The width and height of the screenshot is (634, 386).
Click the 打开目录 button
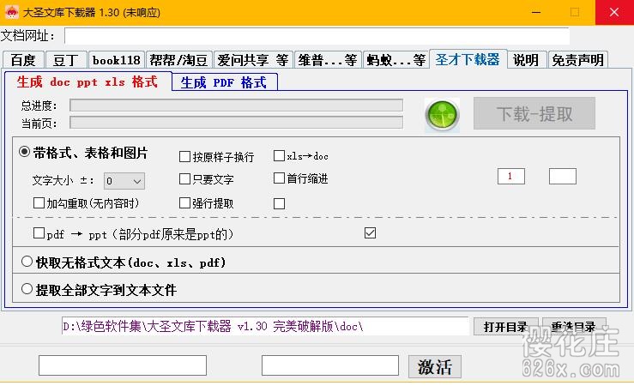[505, 326]
